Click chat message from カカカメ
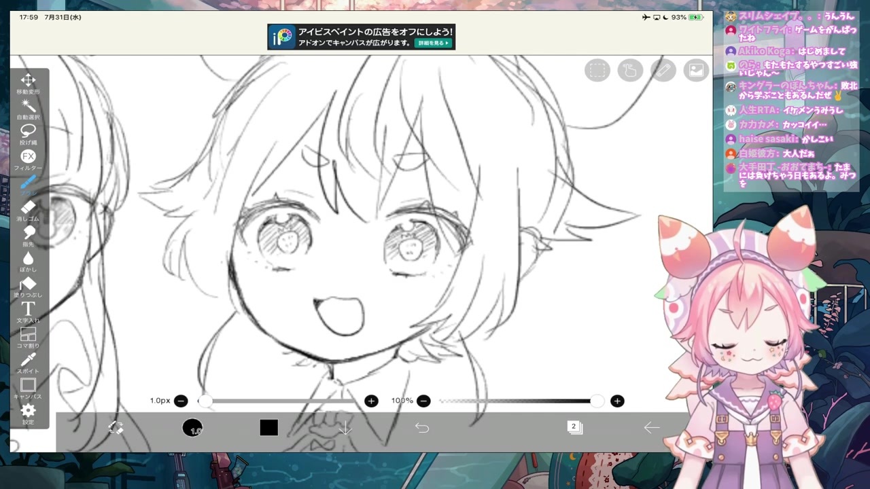Screen dimensions: 870x489 [x=776, y=125]
